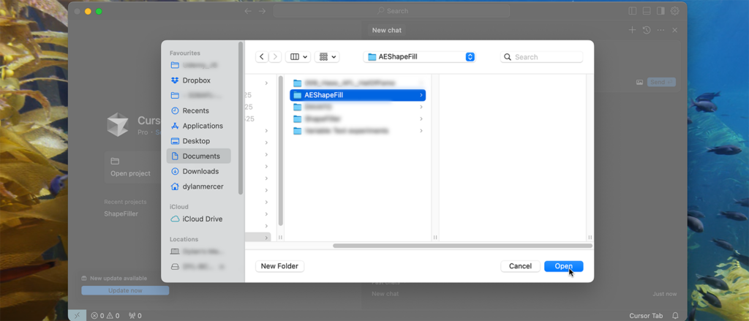Open notifications bell in the status bar
This screenshot has height=321, width=749.
pos(675,316)
